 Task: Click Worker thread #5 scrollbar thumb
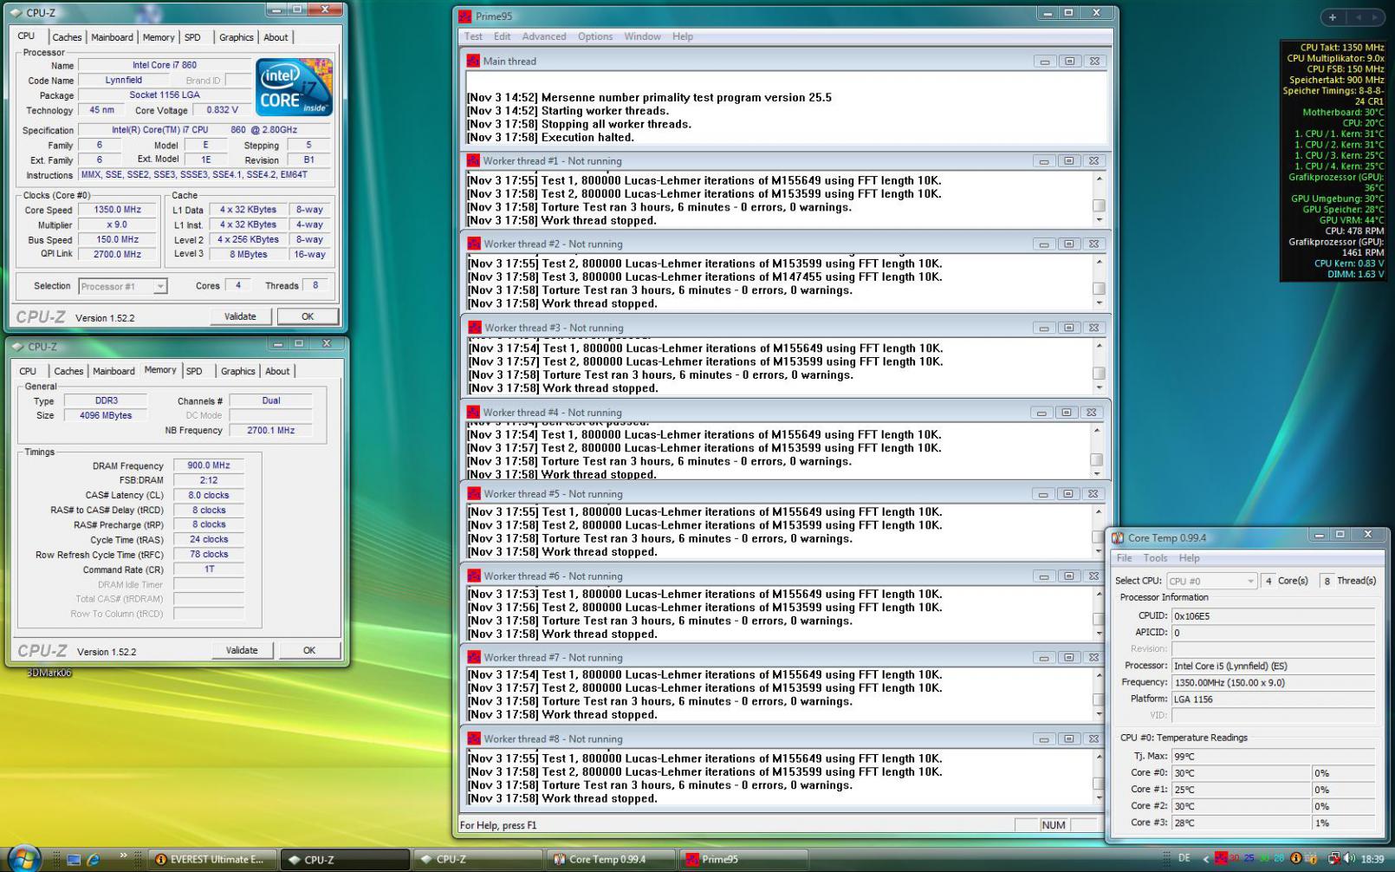pos(1098,537)
